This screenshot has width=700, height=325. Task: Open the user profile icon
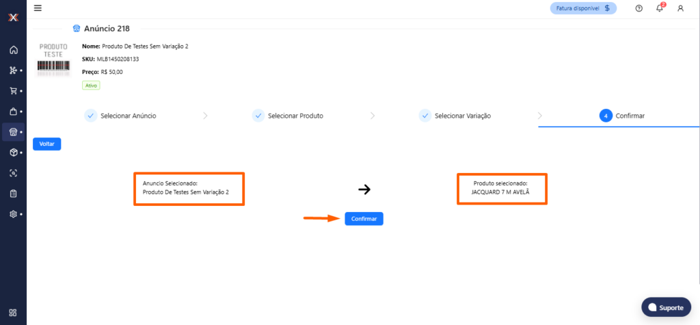(680, 8)
